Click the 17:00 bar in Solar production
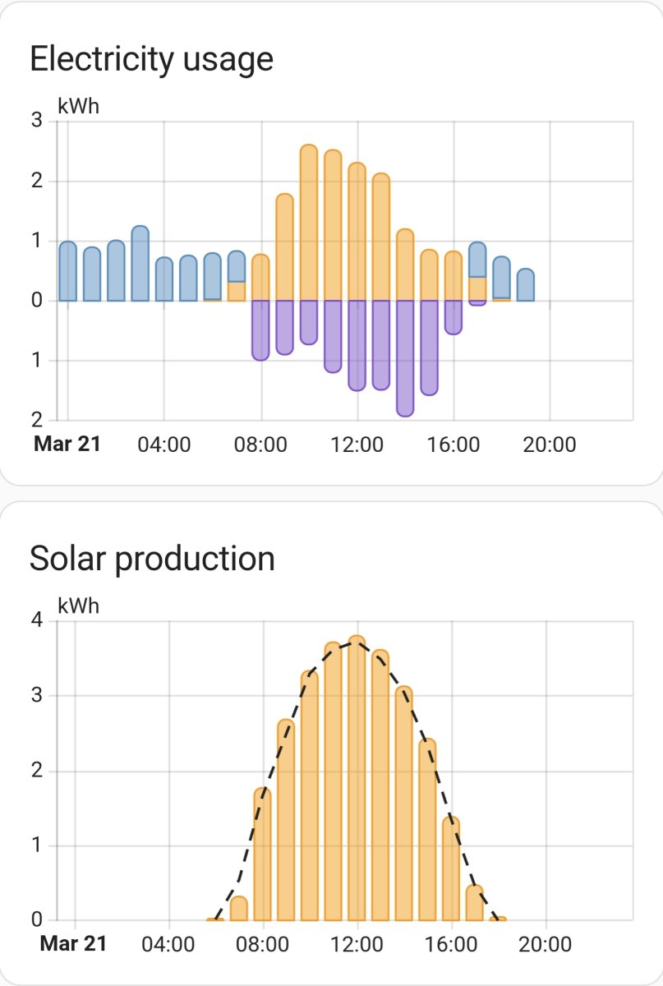The width and height of the screenshot is (663, 986). 475,902
